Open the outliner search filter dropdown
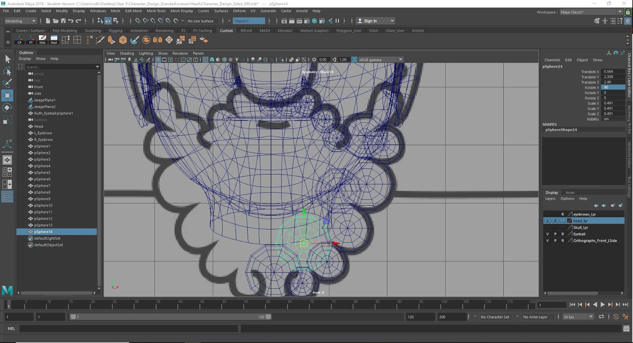The height and width of the screenshot is (343, 633). [x=98, y=67]
